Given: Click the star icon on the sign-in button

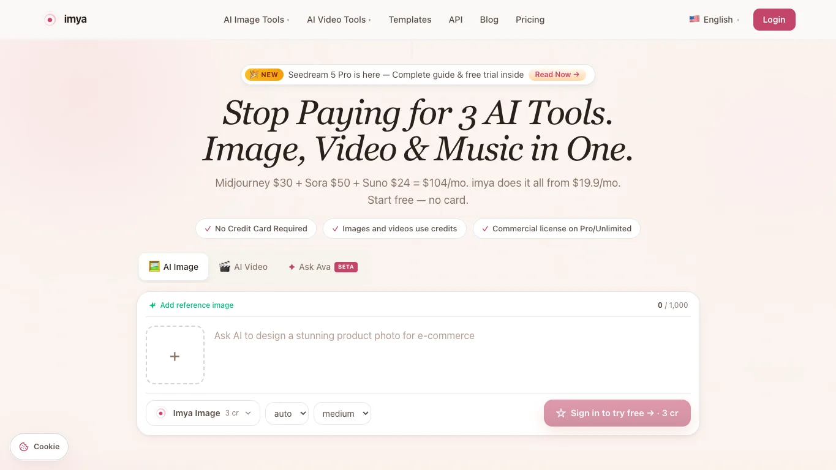Looking at the screenshot, I should coord(560,413).
